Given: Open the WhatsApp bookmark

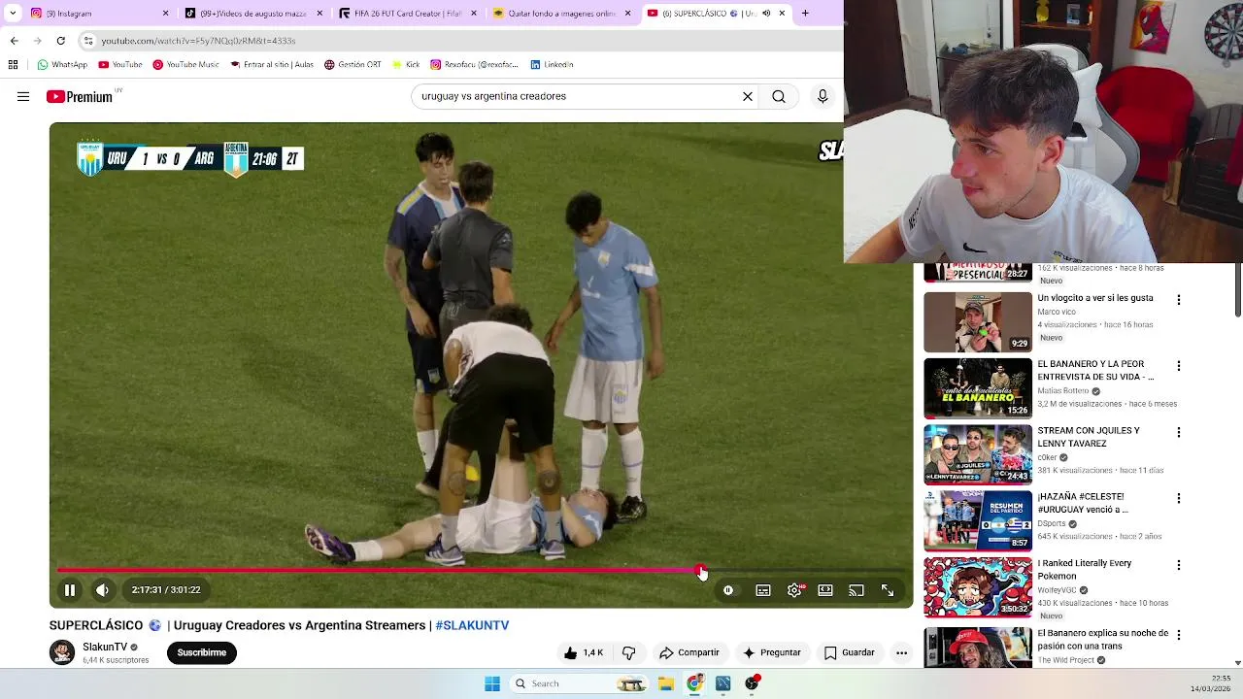Looking at the screenshot, I should click(62, 65).
